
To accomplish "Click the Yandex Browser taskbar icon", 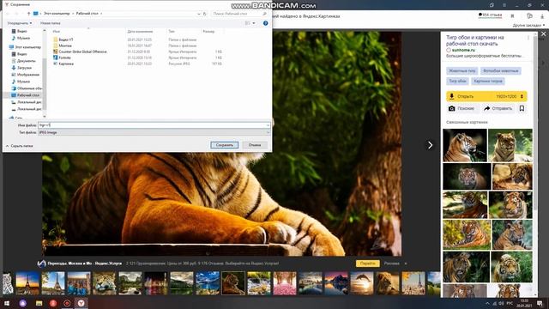I will 81,303.
